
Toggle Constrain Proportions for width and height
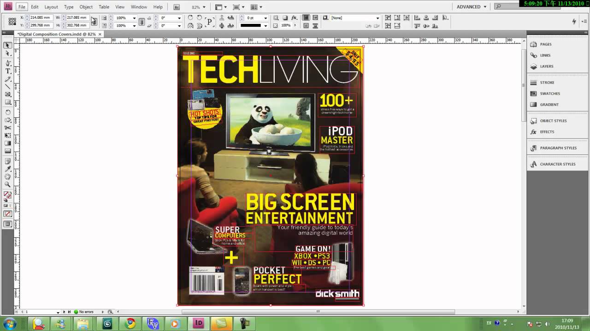[x=94, y=21]
